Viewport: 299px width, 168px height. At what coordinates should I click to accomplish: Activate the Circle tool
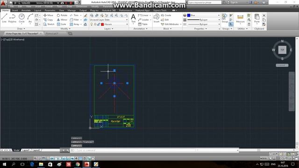tap(21, 18)
